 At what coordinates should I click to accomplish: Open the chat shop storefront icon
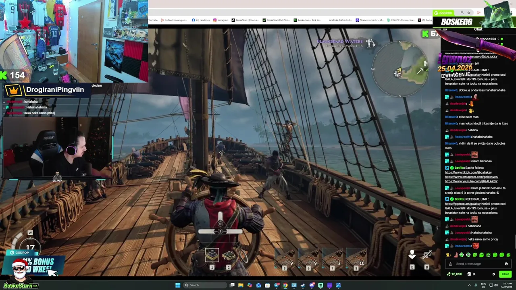coord(469,274)
